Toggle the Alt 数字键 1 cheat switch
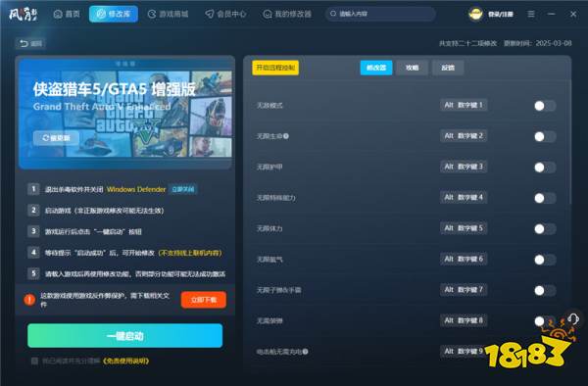Screen dimensions: 588x386 (x=545, y=106)
